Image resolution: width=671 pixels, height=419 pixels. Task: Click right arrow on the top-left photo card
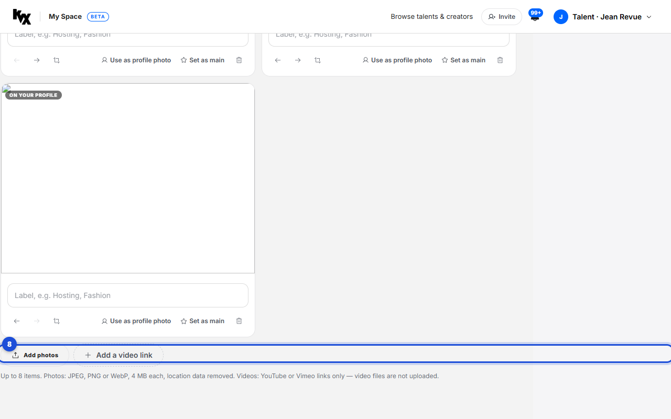tap(37, 60)
